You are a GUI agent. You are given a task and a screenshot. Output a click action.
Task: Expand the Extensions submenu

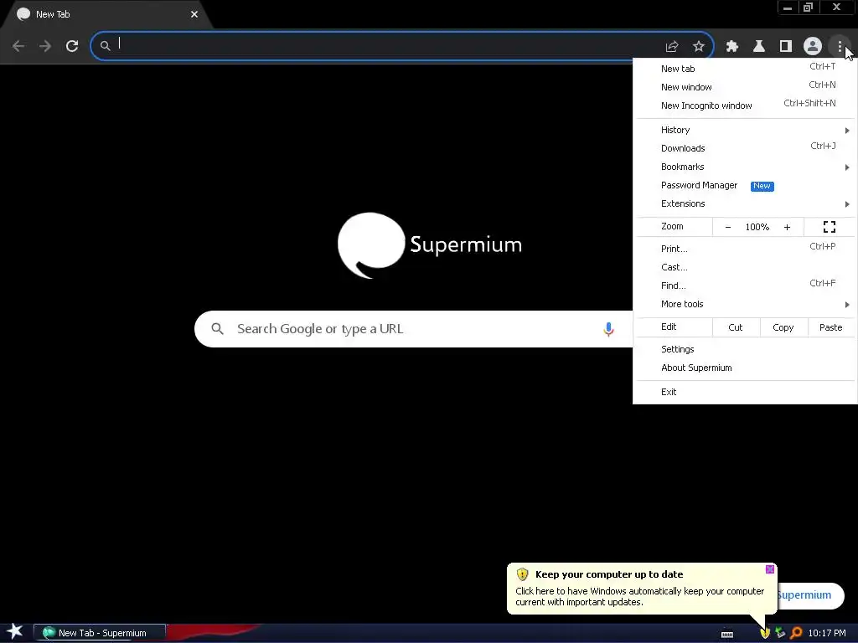click(x=745, y=203)
